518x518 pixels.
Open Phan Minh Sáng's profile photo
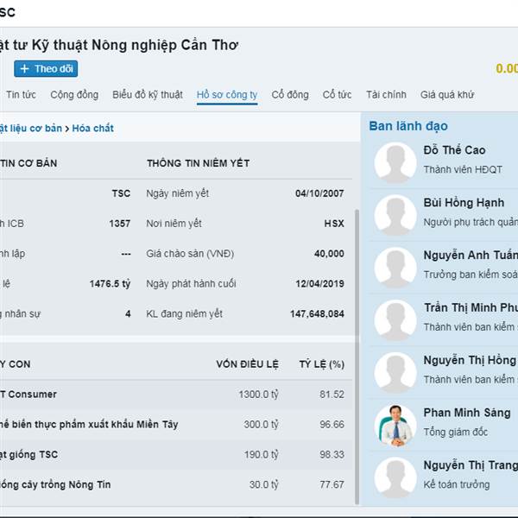pyautogui.click(x=395, y=425)
